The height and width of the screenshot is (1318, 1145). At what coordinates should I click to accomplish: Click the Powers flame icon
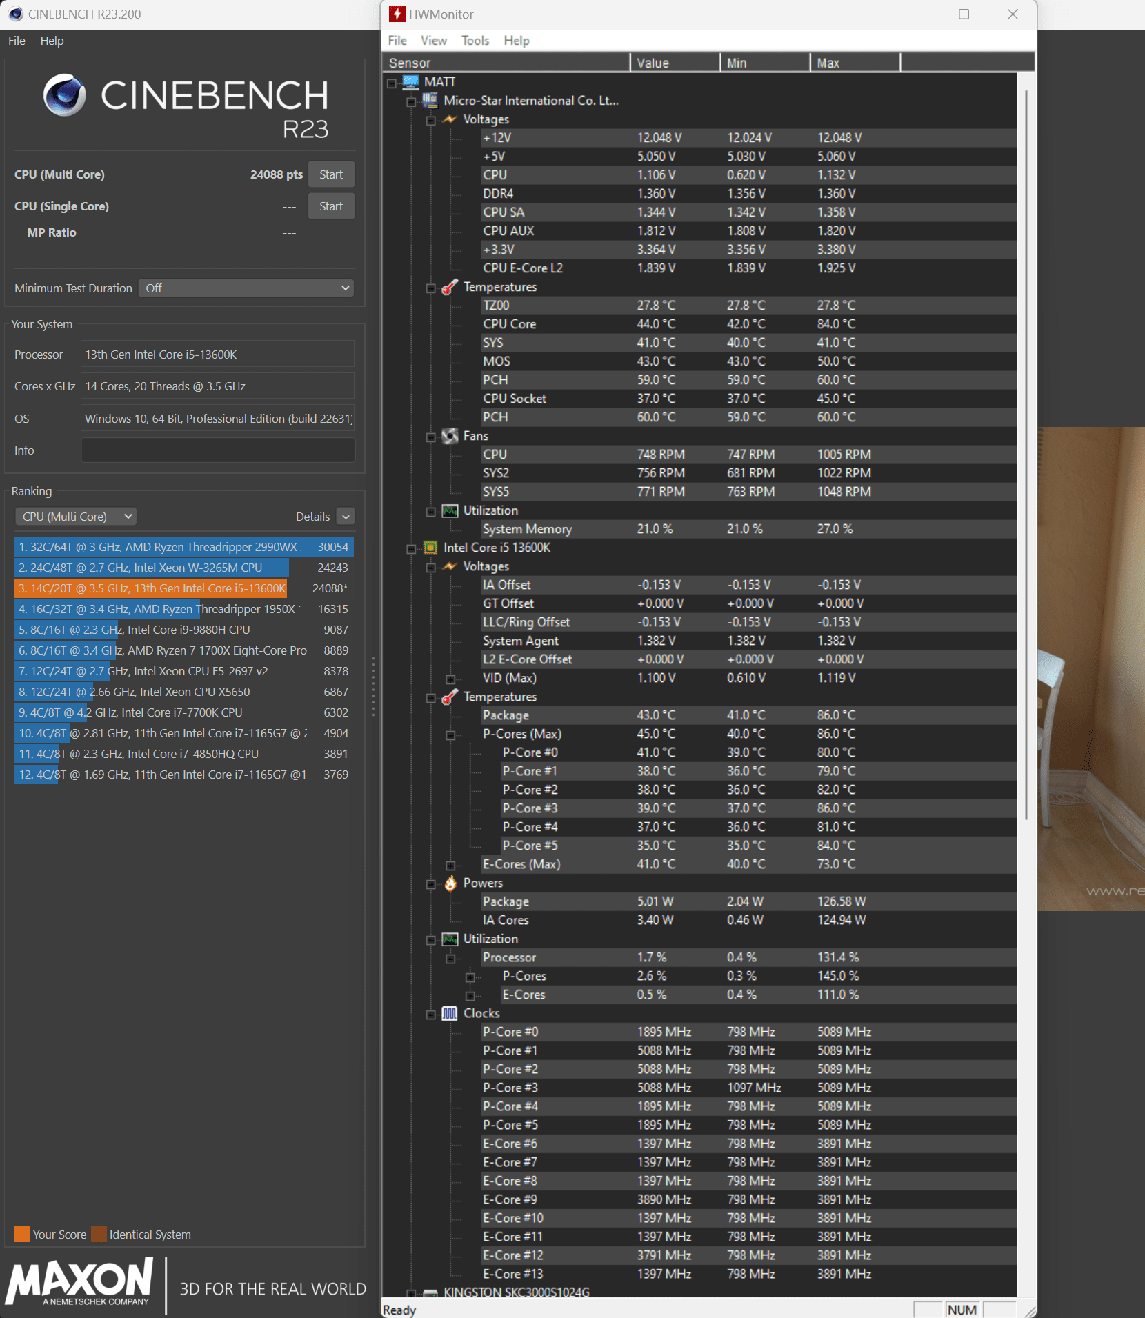(450, 883)
